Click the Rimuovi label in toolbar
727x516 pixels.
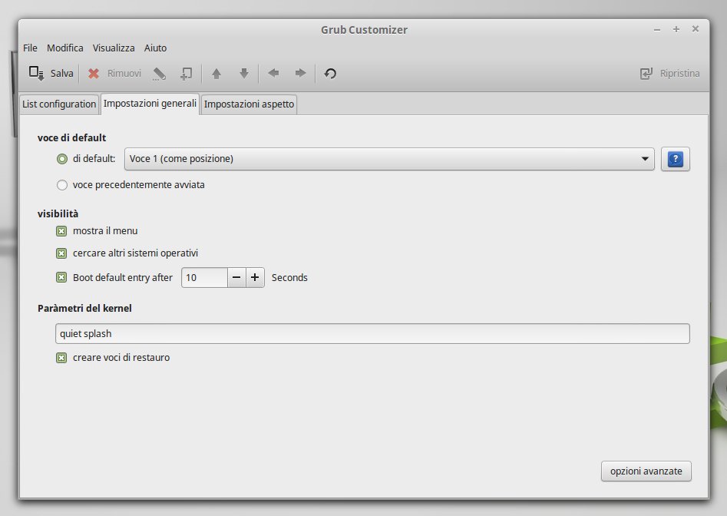tap(124, 73)
